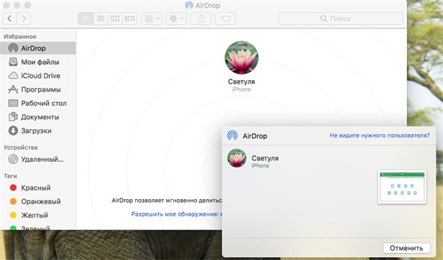Screen dimensions: 443x260
Task: Open Мои файлы in the sidebar
Action: (x=38, y=62)
